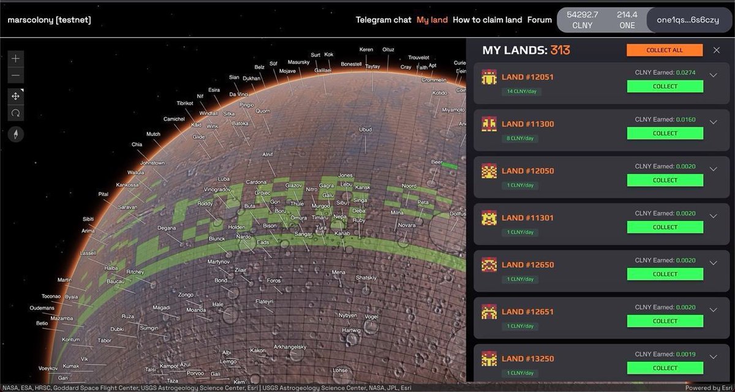Click CLNY Earned 0.0274 value
This screenshot has width=735, height=392.
point(686,72)
